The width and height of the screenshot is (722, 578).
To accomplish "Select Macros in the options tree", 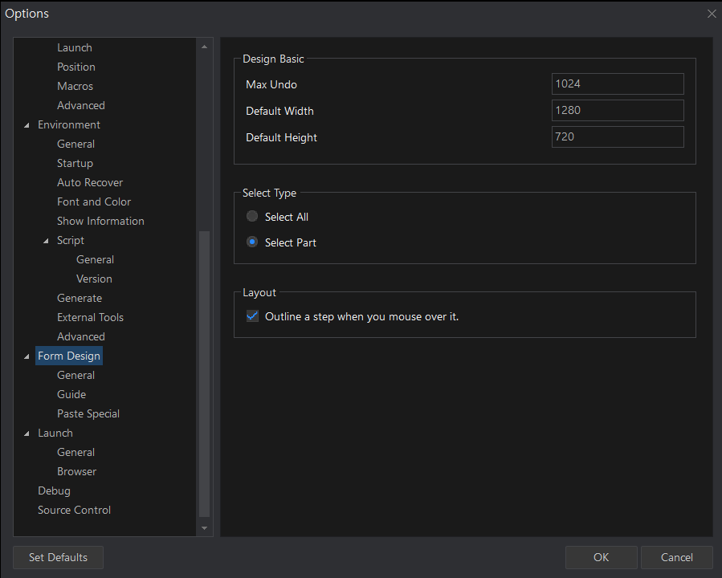I will click(75, 86).
